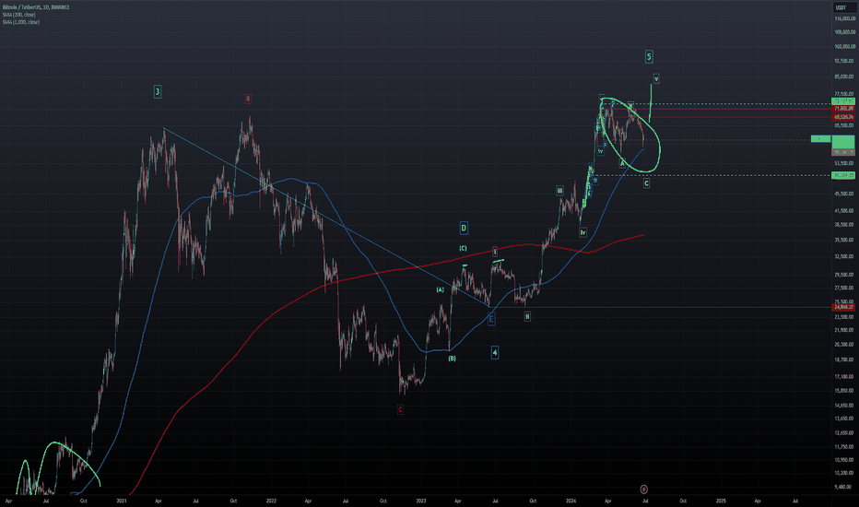
Task: Select the wave label (A)
Action: (440, 289)
